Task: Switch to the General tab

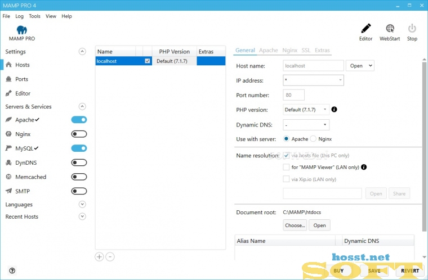Action: 245,50
